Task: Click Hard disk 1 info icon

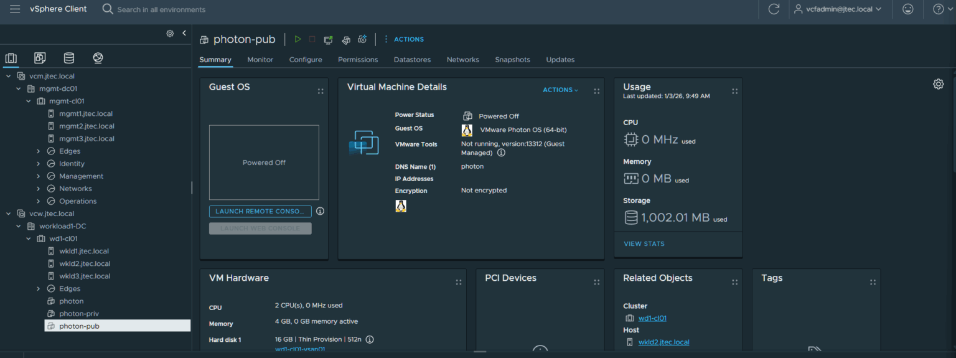Action: tap(370, 339)
